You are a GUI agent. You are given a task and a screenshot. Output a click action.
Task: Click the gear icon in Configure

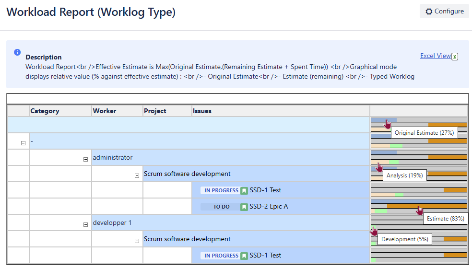429,12
